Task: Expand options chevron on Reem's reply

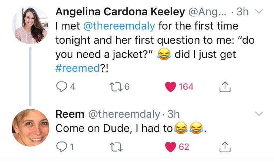Action: click(x=258, y=114)
